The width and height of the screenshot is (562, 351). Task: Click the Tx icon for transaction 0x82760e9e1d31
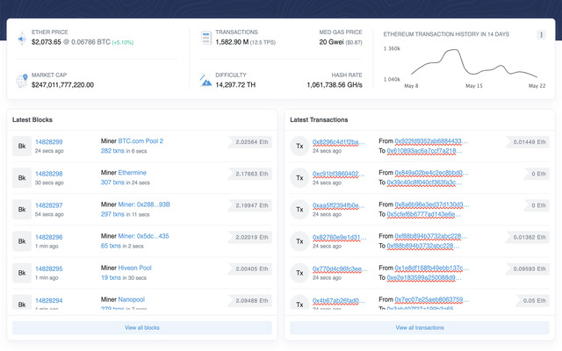click(299, 241)
